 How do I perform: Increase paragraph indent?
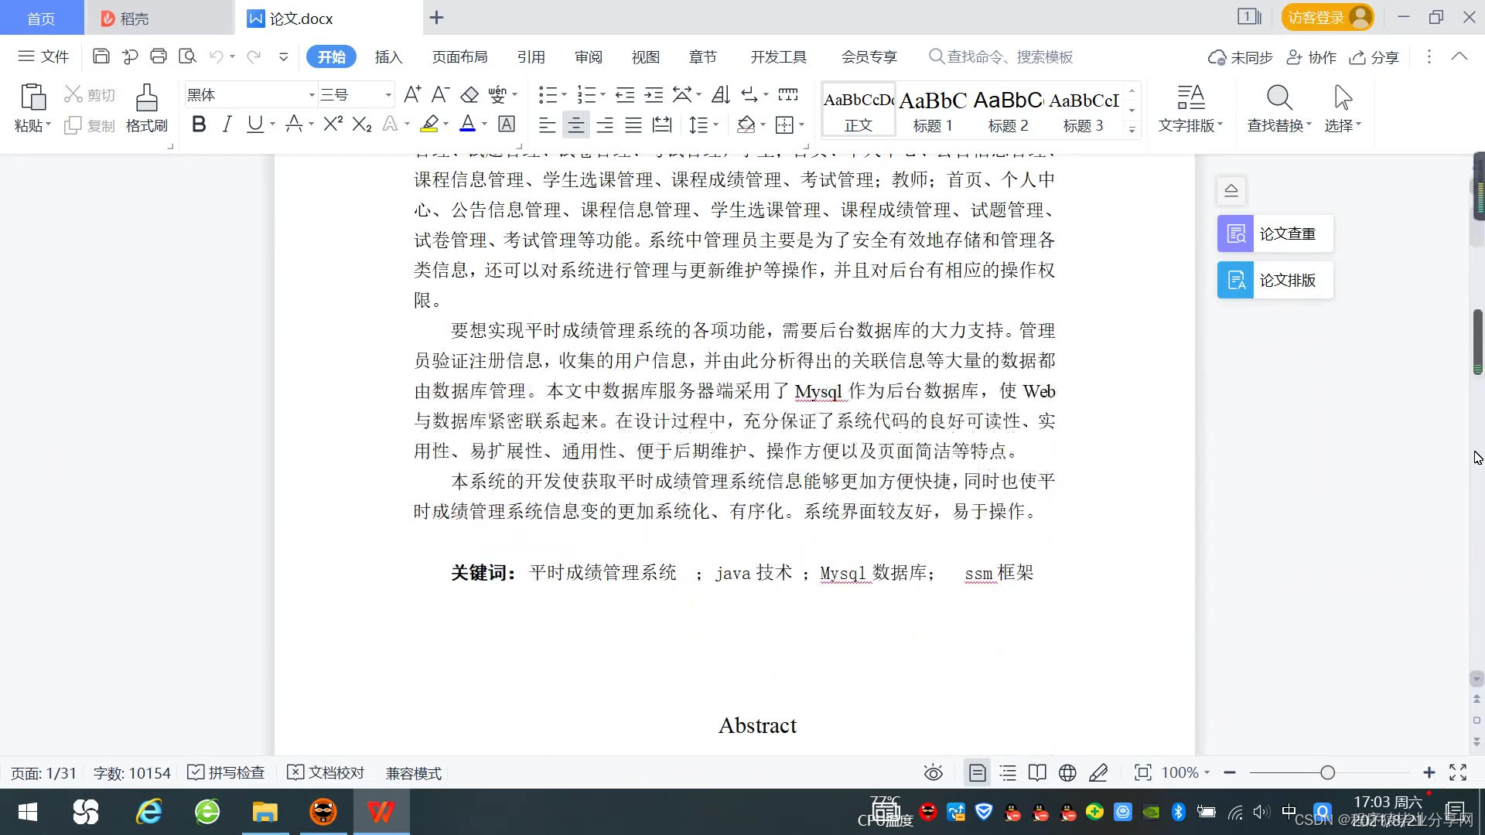click(654, 94)
